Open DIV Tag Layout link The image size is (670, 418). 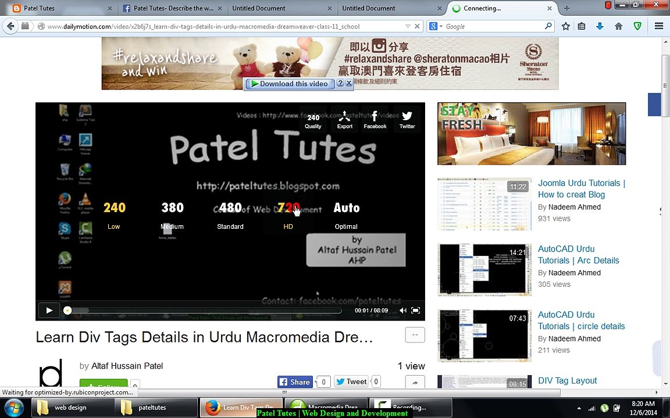coord(567,380)
